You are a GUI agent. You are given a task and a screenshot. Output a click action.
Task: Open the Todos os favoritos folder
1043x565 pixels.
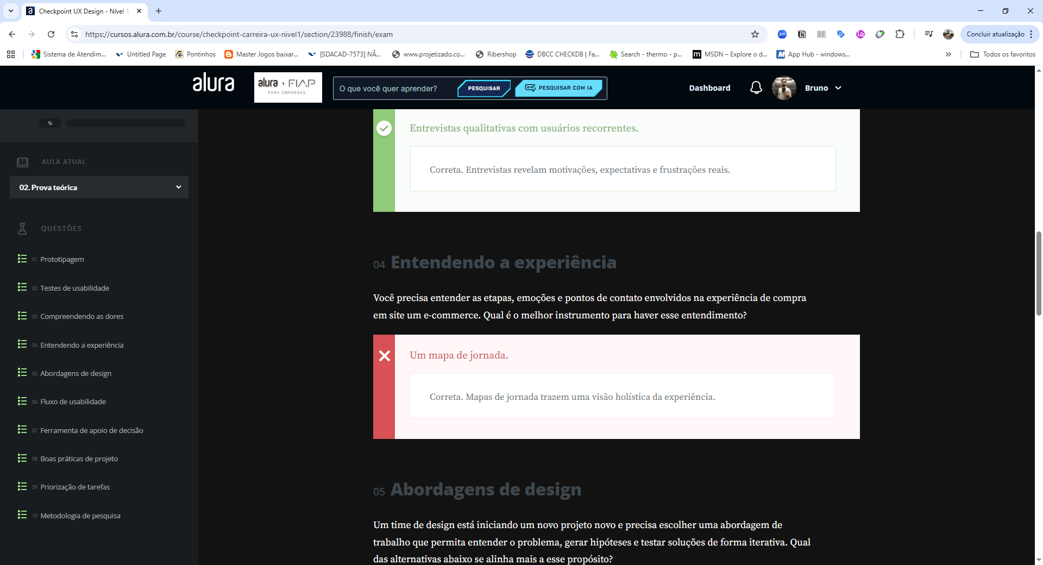point(1003,54)
